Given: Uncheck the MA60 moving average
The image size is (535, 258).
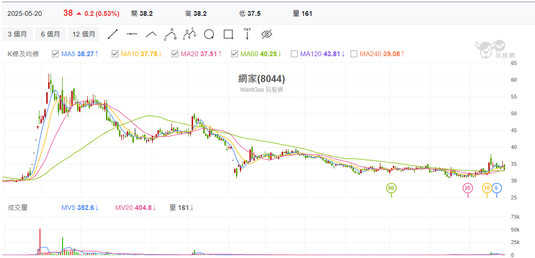Looking at the screenshot, I should coord(235,54).
